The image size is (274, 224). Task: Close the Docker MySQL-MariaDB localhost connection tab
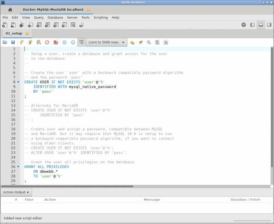(x=88, y=10)
